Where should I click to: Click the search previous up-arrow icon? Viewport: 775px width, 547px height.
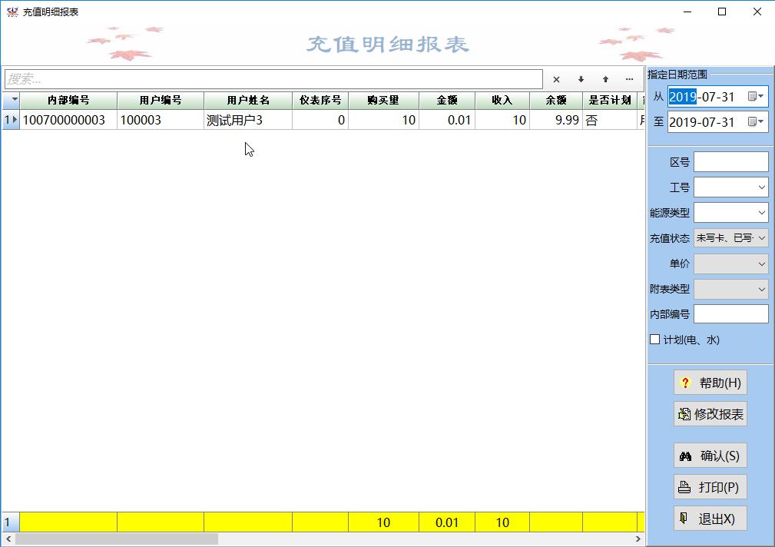(605, 79)
